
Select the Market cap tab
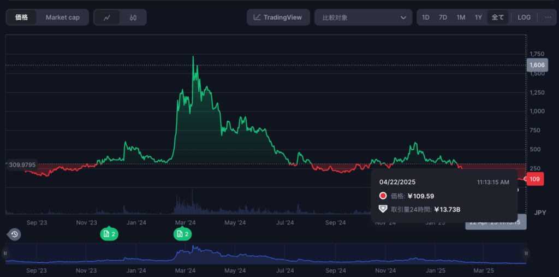[62, 17]
